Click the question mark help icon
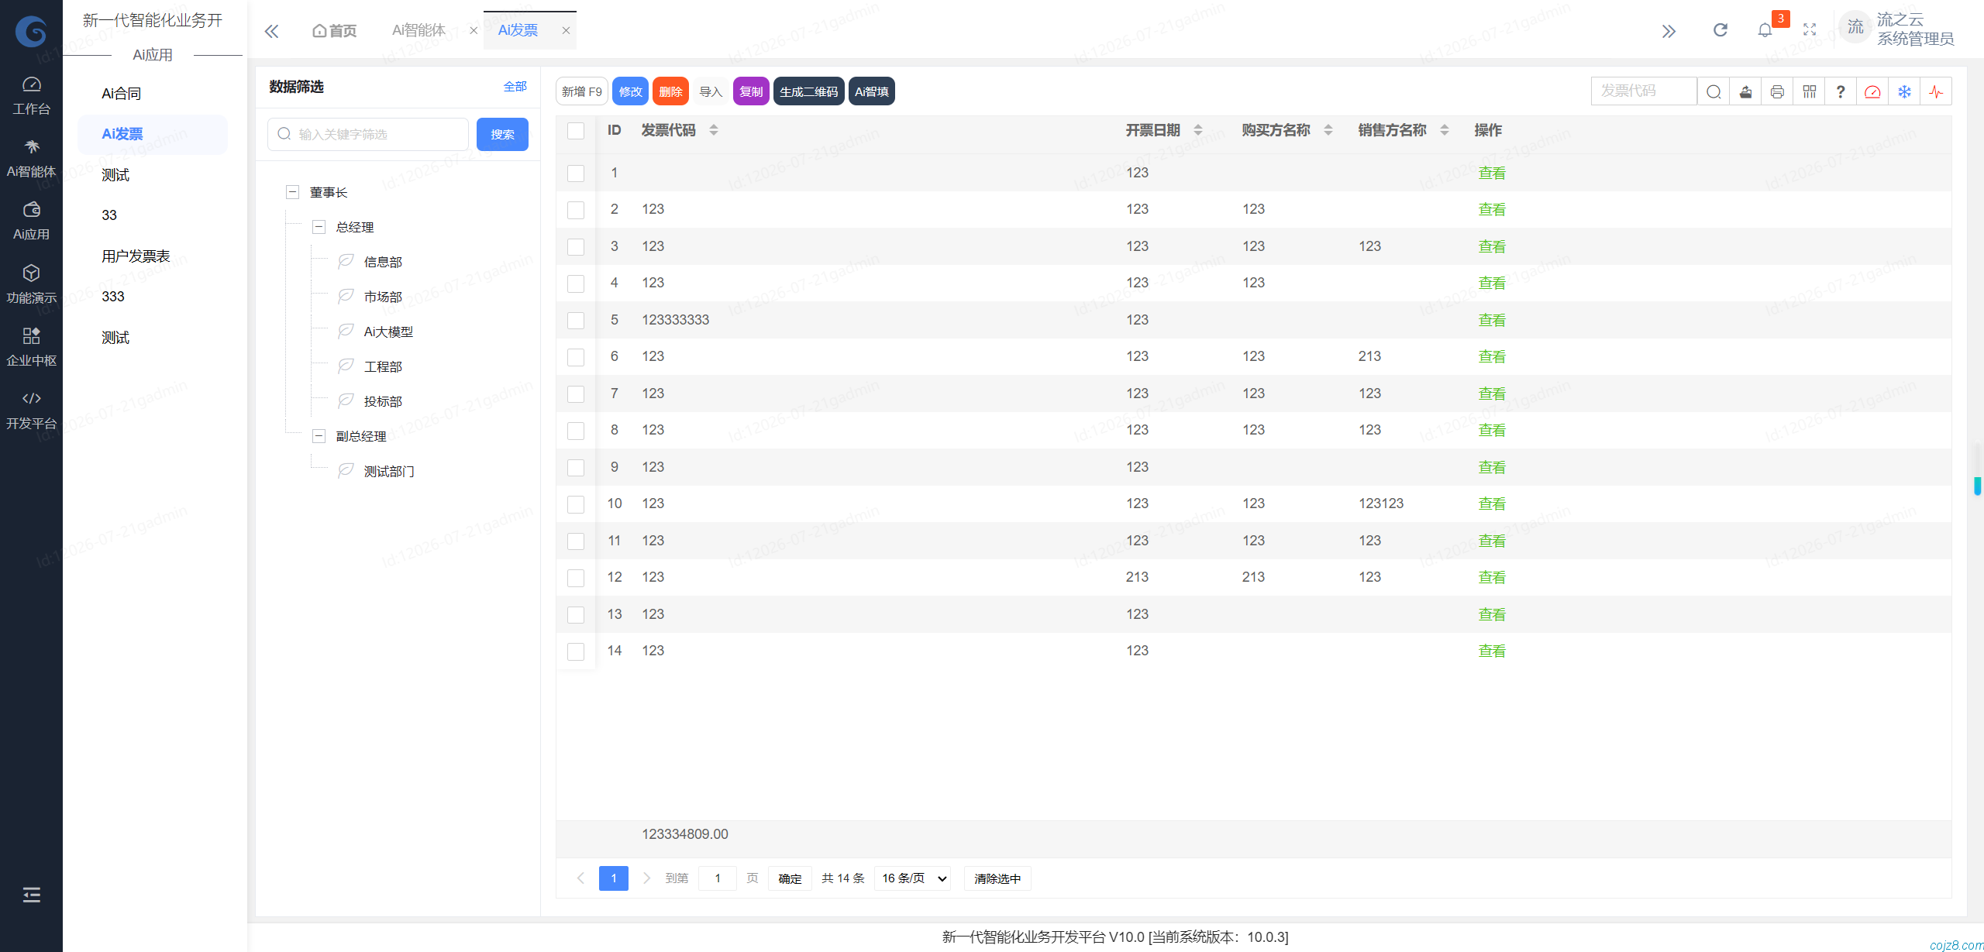The height and width of the screenshot is (952, 1984). (1841, 91)
